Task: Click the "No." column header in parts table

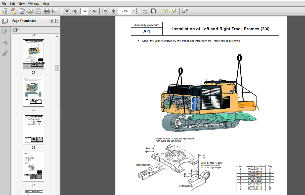Action: (240, 166)
